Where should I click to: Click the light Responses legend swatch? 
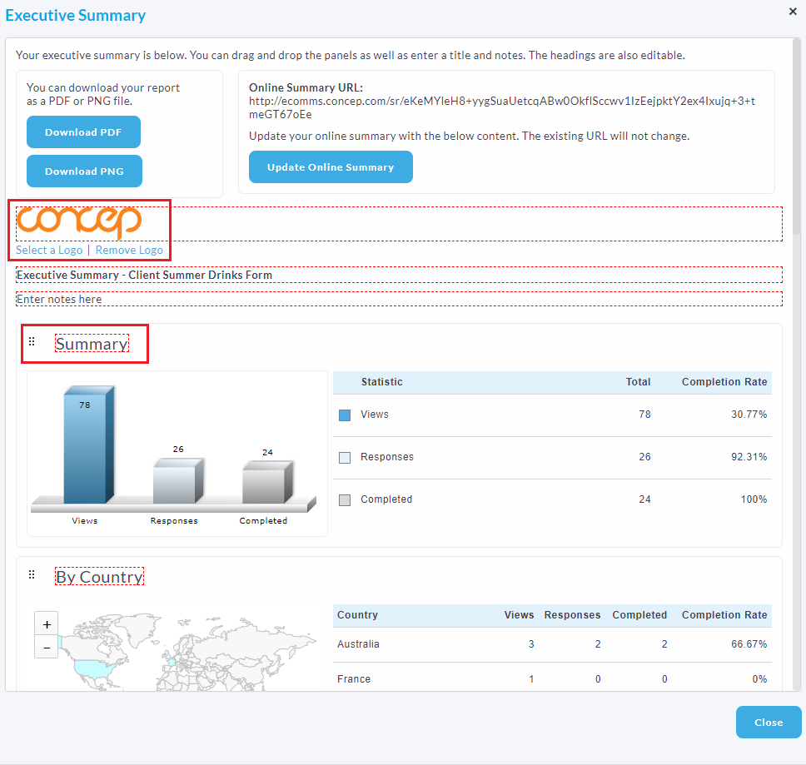point(345,458)
